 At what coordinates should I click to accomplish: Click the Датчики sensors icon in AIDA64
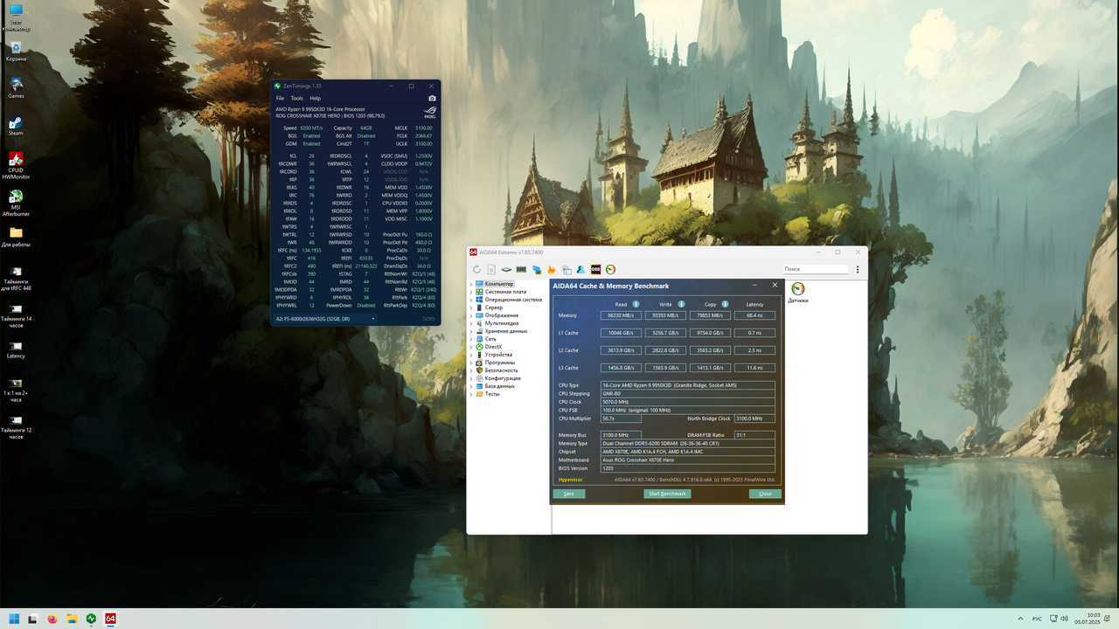pyautogui.click(x=796, y=288)
